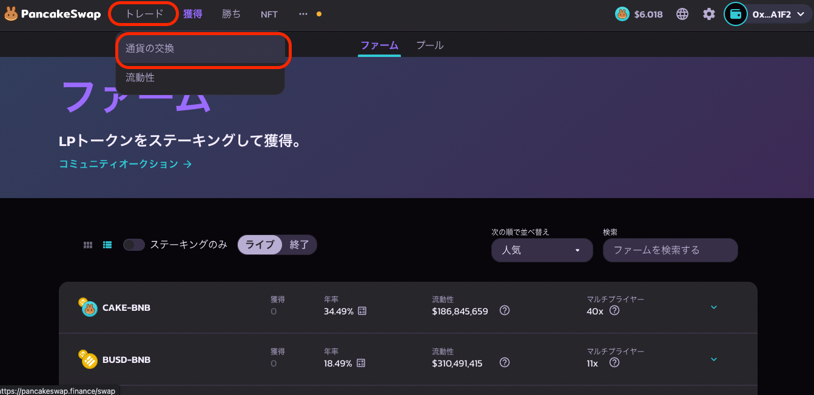Focus ファームを検索する search field

670,250
